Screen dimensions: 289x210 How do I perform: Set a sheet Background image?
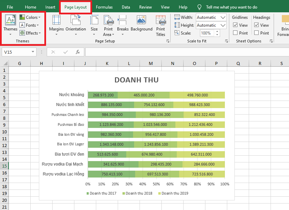click(x=141, y=25)
